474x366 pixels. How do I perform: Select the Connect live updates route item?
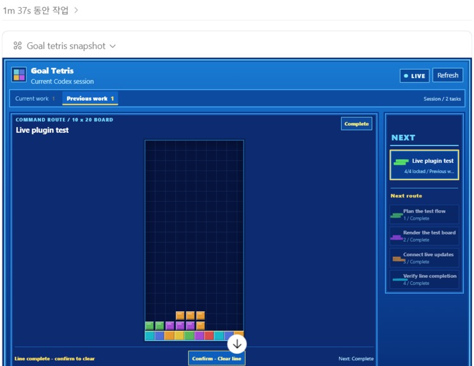click(x=424, y=257)
